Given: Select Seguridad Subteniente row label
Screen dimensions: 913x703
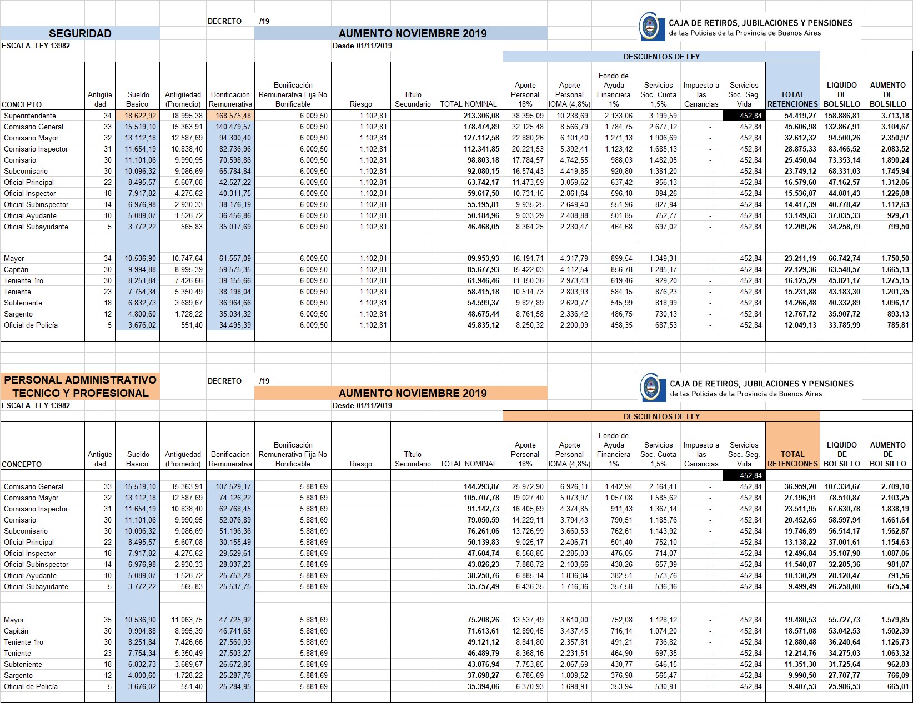Looking at the screenshot, I should [23, 303].
